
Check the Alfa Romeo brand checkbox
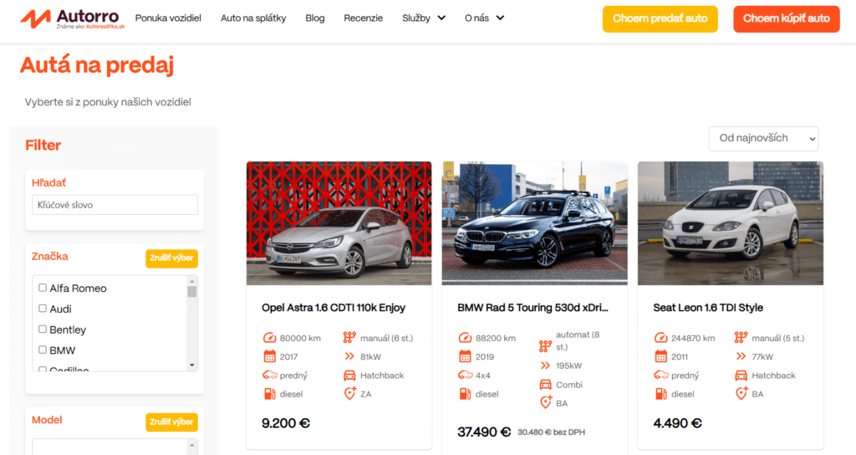(x=43, y=288)
